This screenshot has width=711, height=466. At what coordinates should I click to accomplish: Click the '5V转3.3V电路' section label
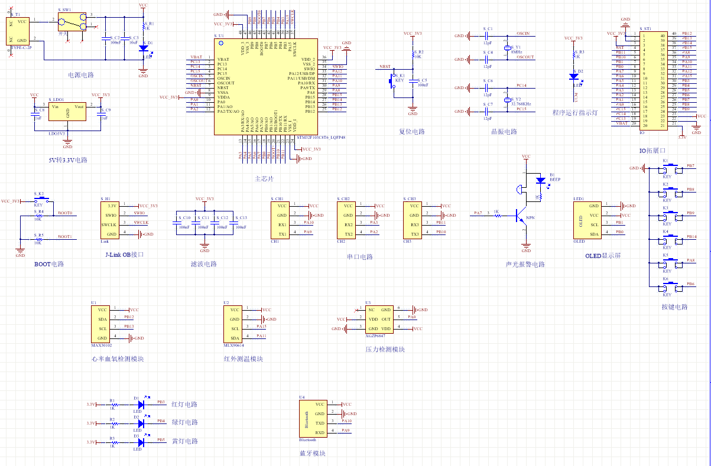[68, 160]
